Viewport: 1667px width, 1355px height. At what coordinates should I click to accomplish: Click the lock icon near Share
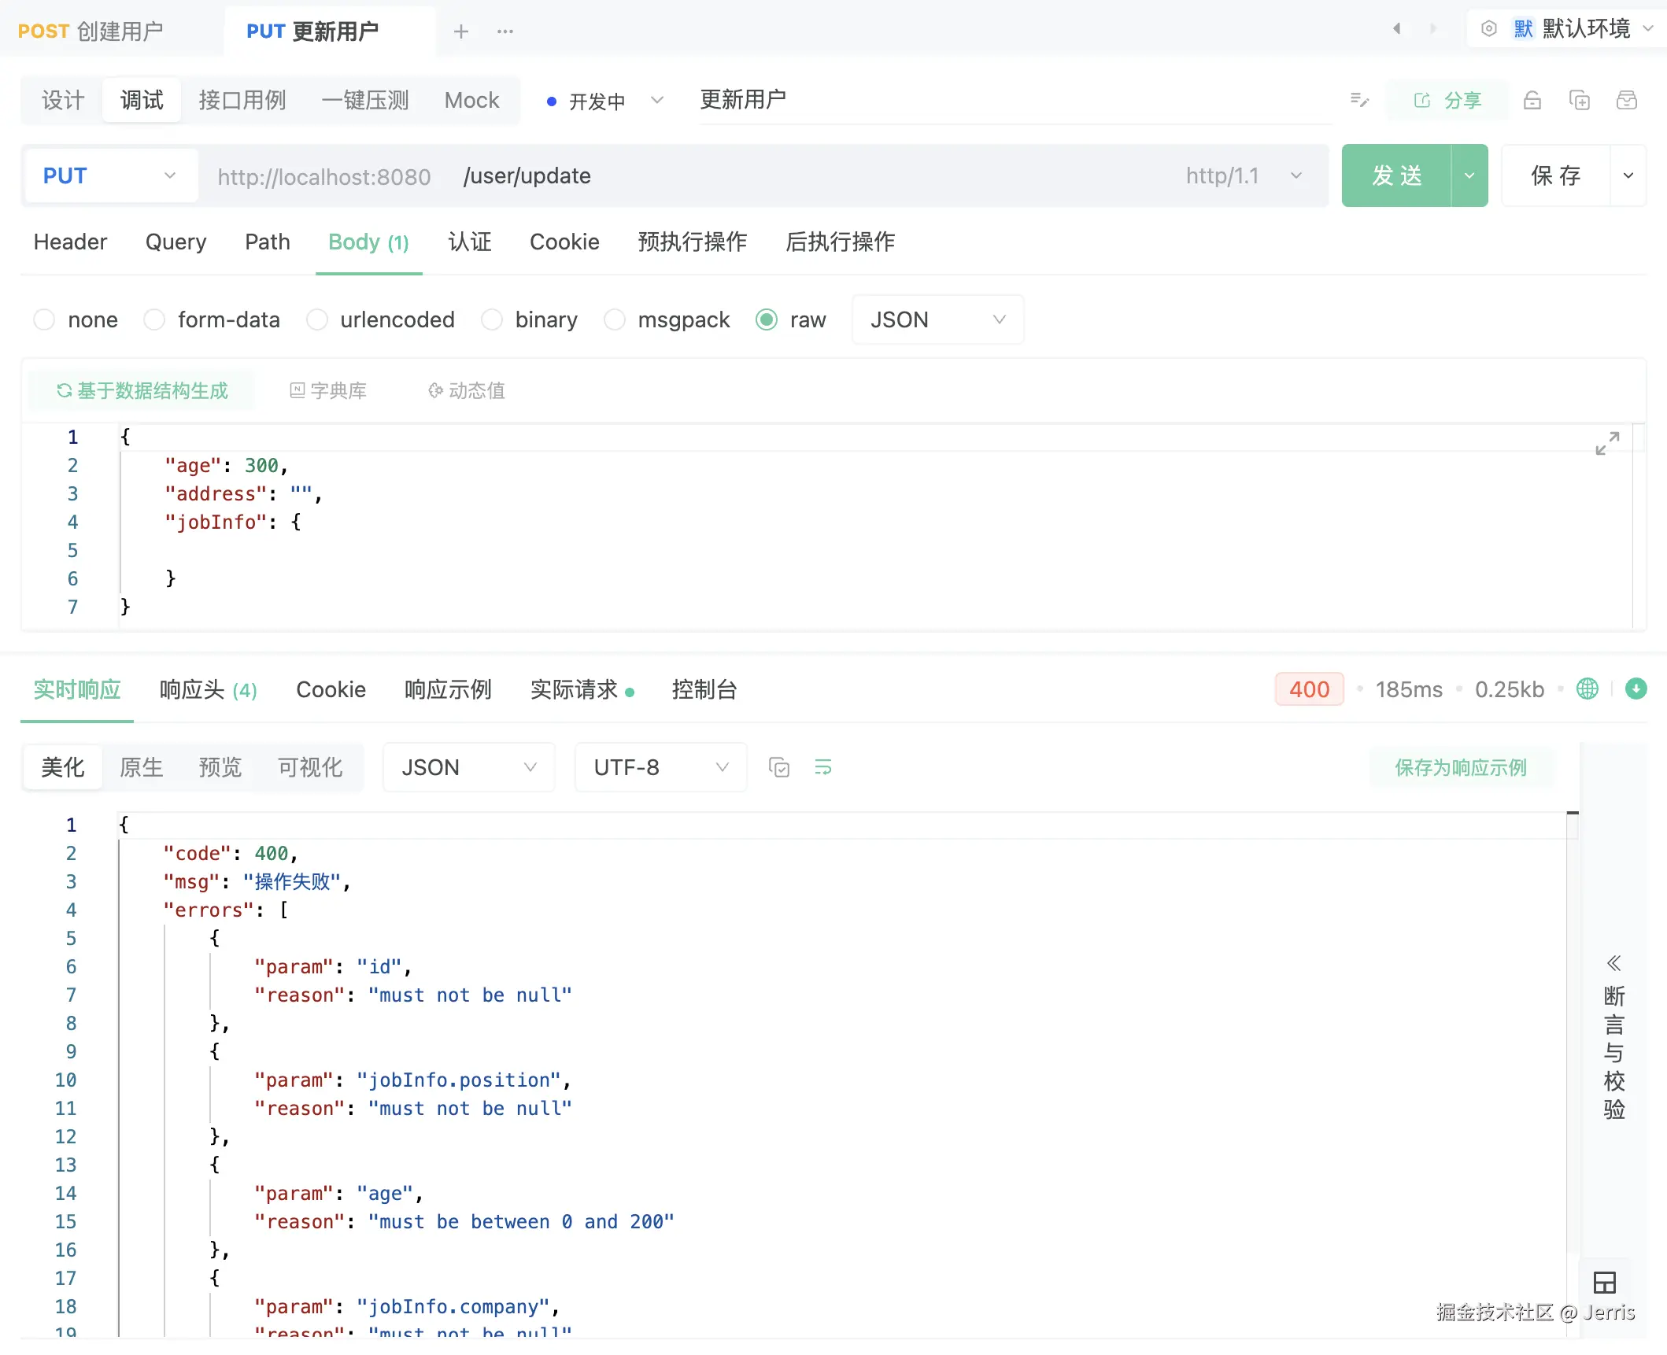[1532, 100]
